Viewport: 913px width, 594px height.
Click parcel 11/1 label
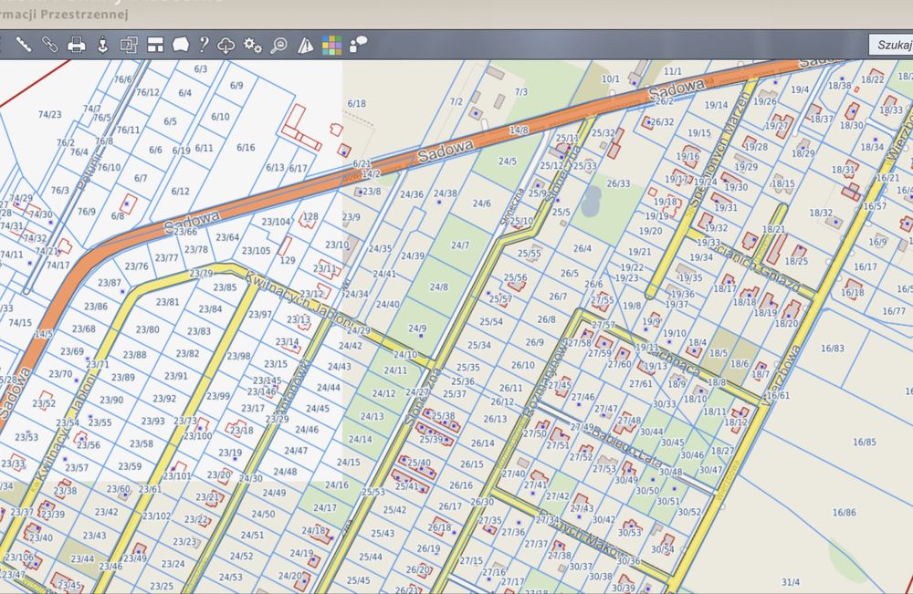673,71
